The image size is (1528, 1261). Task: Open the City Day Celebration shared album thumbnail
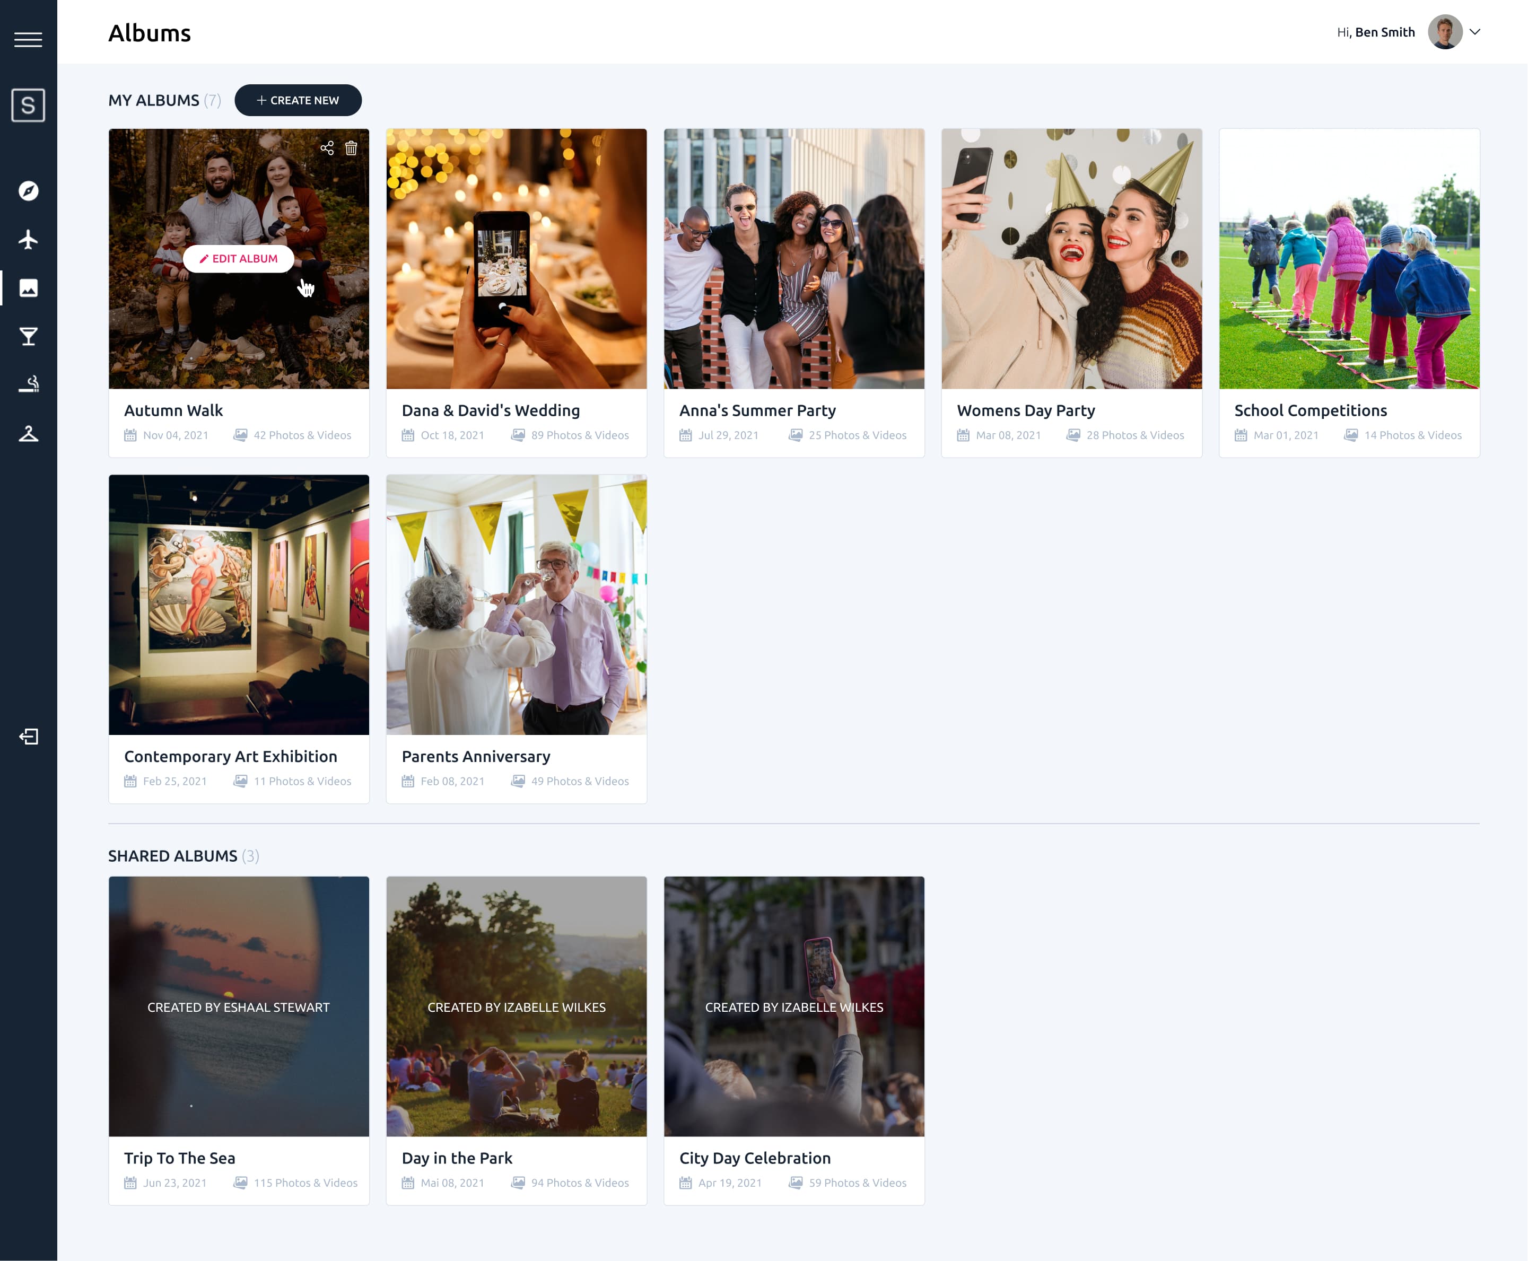794,1007
